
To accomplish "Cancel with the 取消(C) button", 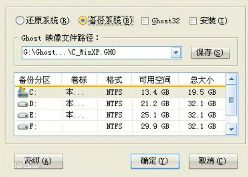I will point(213,161).
